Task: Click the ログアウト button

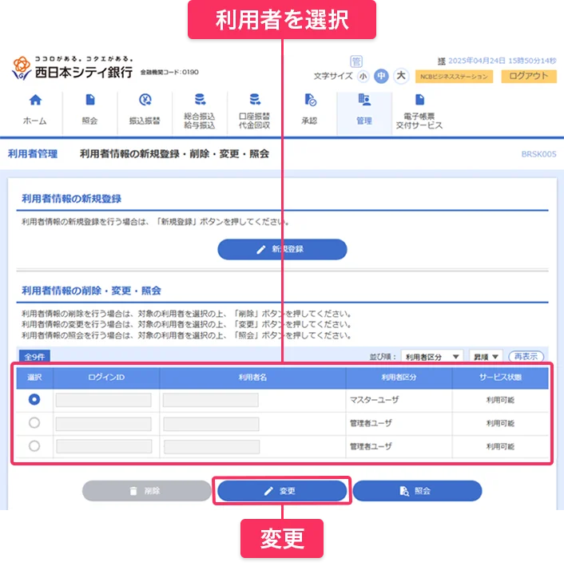Action: click(x=529, y=76)
